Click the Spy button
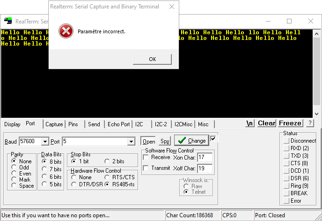 (165, 141)
